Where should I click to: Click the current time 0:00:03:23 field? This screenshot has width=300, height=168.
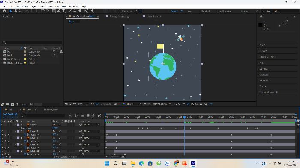[10, 115]
